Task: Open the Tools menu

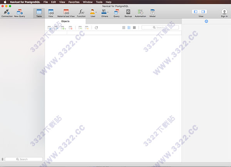Action: pos(99,2)
